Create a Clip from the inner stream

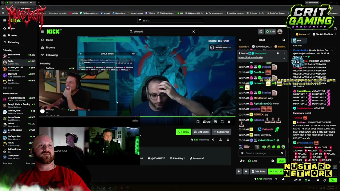point(206,122)
